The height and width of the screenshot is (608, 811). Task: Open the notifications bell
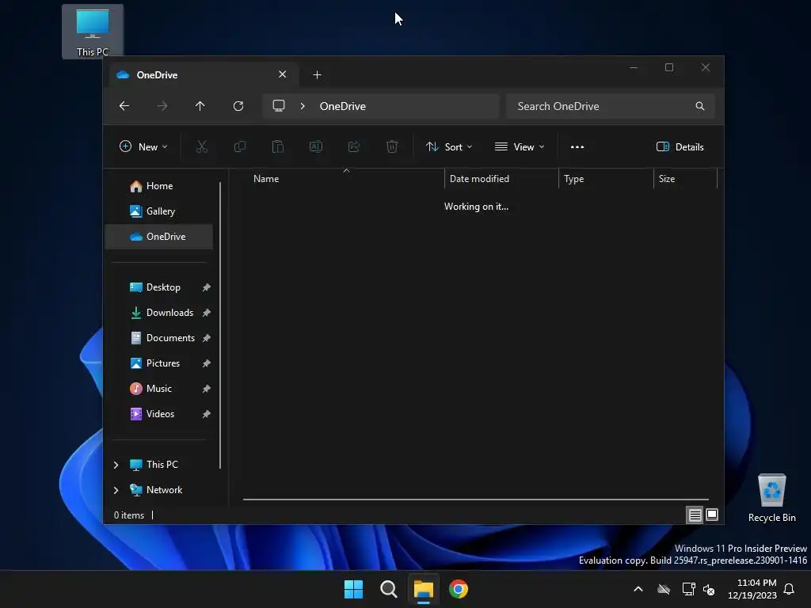point(789,589)
